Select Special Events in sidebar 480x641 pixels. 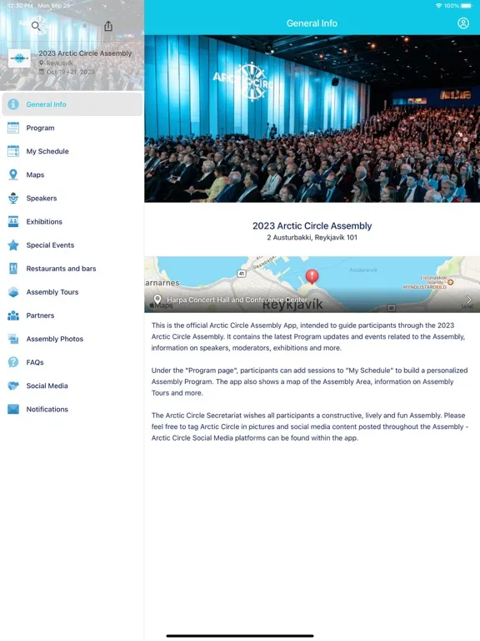[72, 245]
